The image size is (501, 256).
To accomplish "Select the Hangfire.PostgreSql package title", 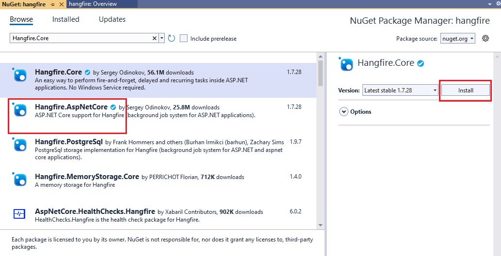I will [x=69, y=142].
